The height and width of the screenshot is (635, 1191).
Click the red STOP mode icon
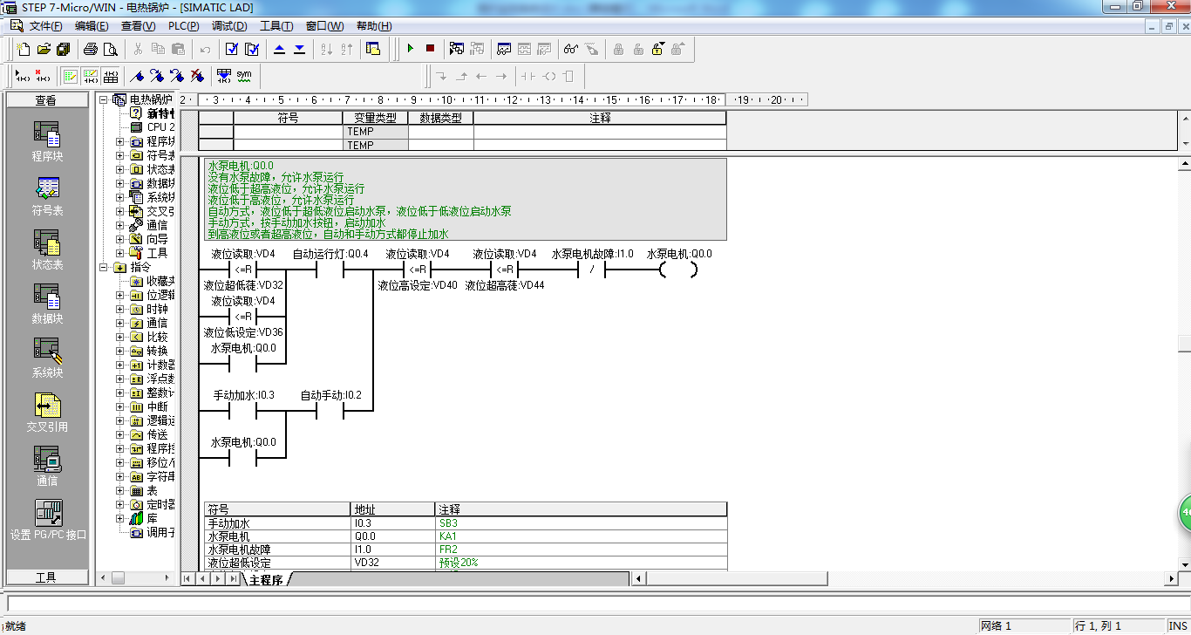[430, 49]
